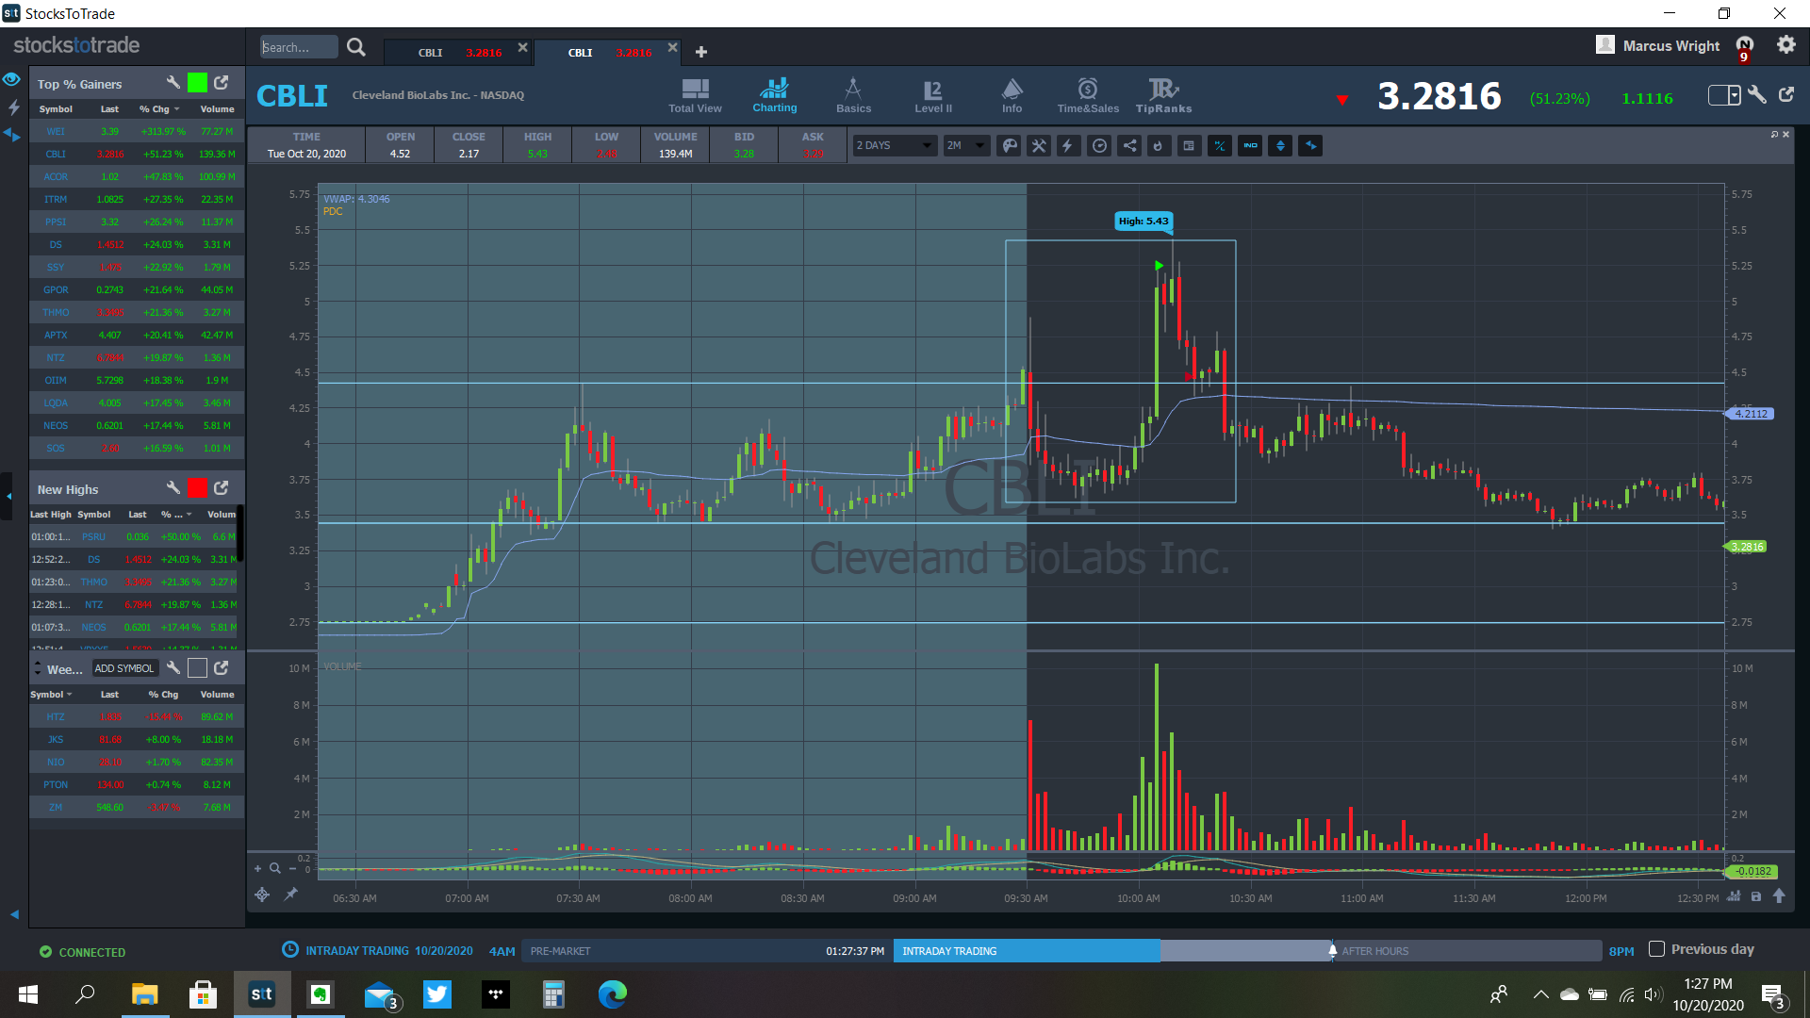Image resolution: width=1810 pixels, height=1018 pixels.
Task: Open the Top % Gainers wrench settings
Action: (173, 83)
